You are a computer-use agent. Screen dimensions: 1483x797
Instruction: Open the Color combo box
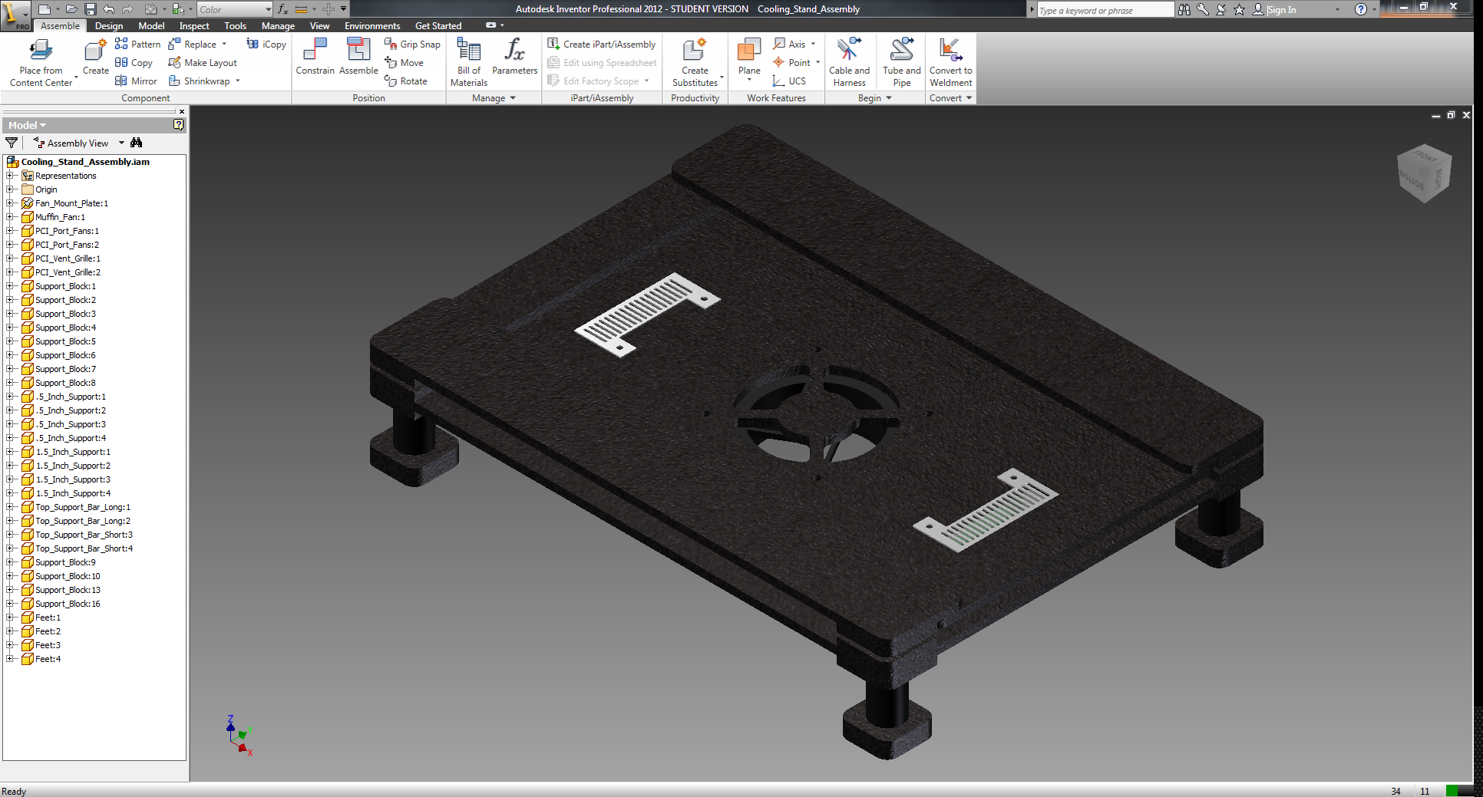coord(234,9)
